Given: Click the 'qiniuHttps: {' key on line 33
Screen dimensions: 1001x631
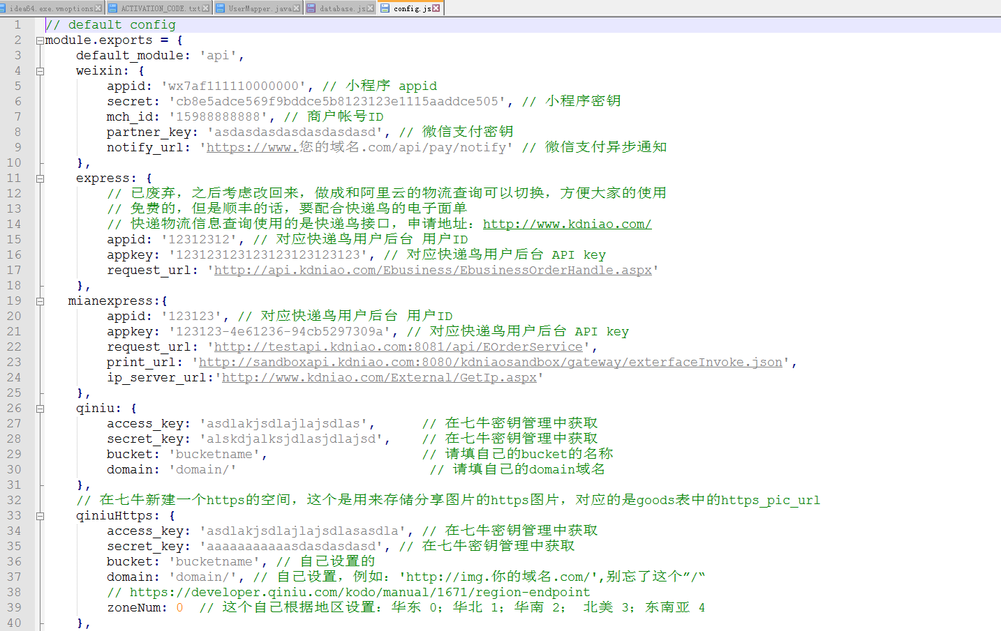Looking at the screenshot, I should pyautogui.click(x=126, y=515).
